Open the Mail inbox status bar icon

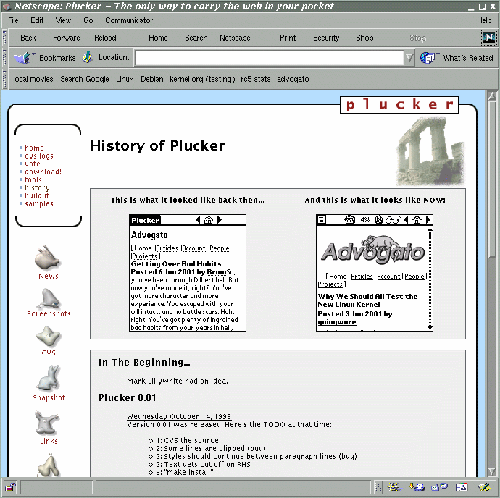[417, 487]
